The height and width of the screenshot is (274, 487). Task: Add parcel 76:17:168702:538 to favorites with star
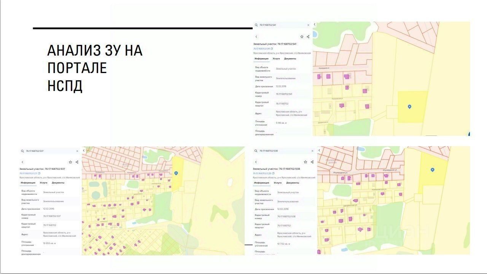(x=306, y=162)
